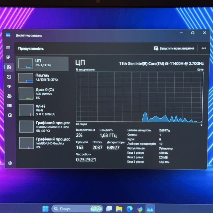Open Task Manager settings gear

(10, 163)
